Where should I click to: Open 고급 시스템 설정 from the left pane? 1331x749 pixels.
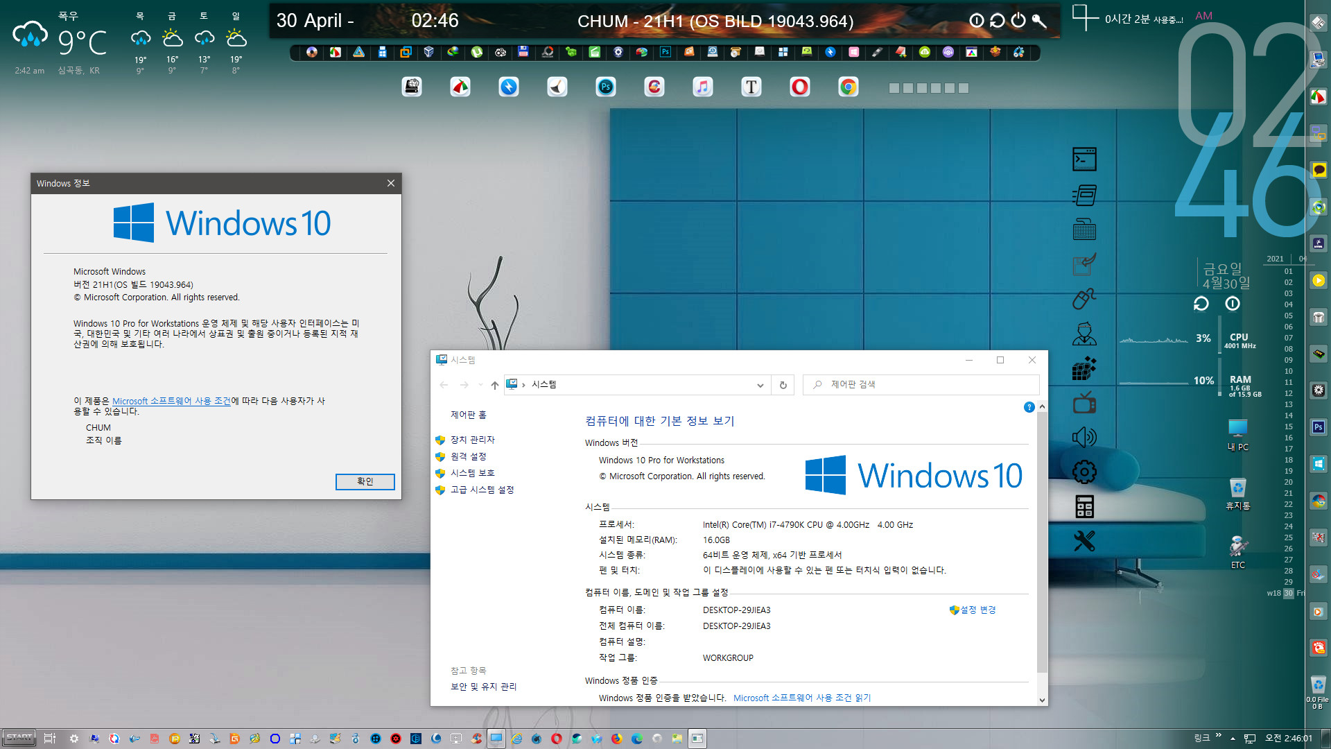click(482, 490)
